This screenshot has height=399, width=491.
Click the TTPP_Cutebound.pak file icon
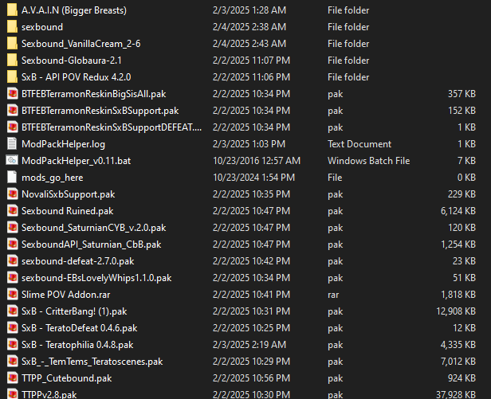coord(11,378)
